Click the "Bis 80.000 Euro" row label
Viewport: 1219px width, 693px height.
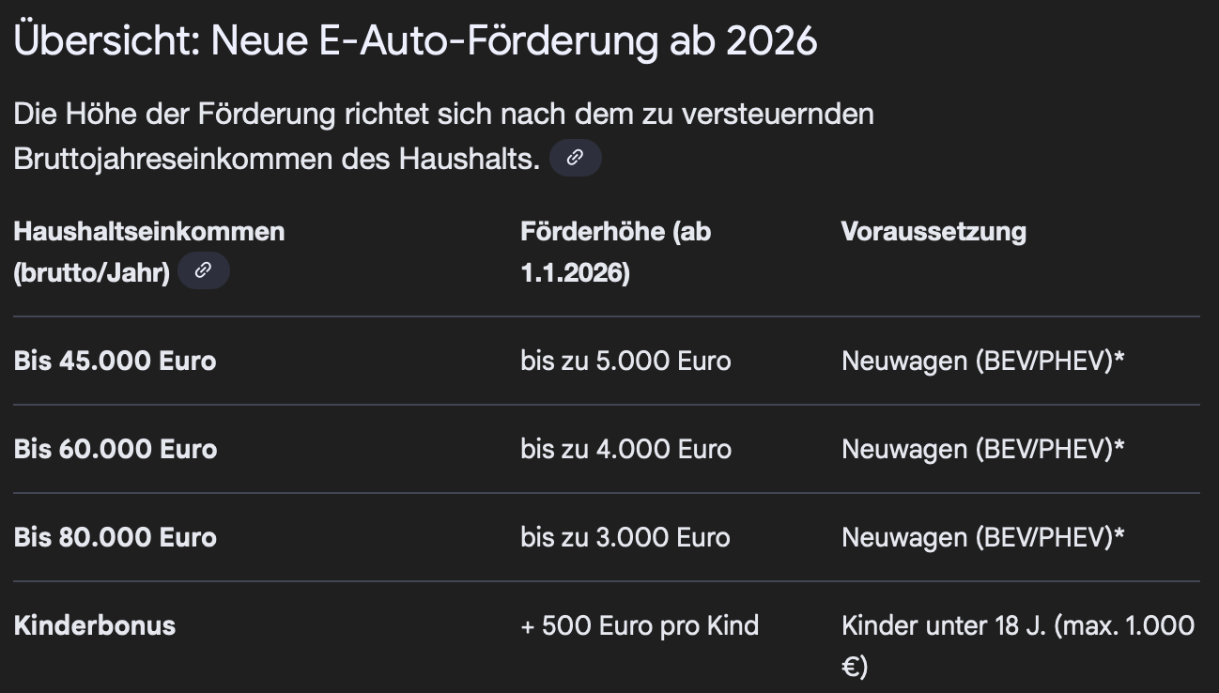(115, 537)
